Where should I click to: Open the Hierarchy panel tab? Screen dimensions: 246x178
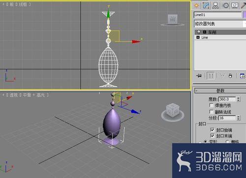[215, 5]
